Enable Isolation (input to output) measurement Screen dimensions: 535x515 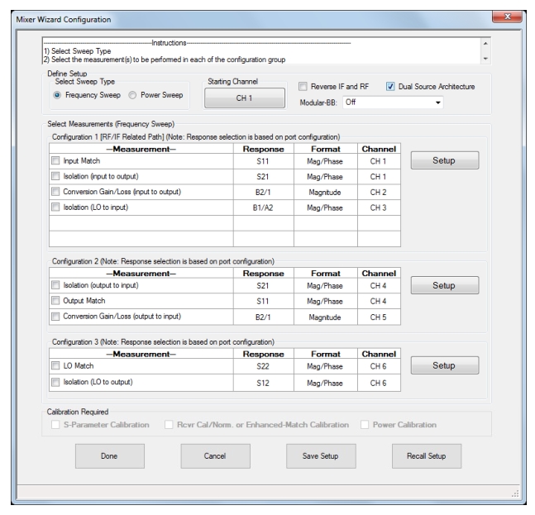pyautogui.click(x=56, y=176)
